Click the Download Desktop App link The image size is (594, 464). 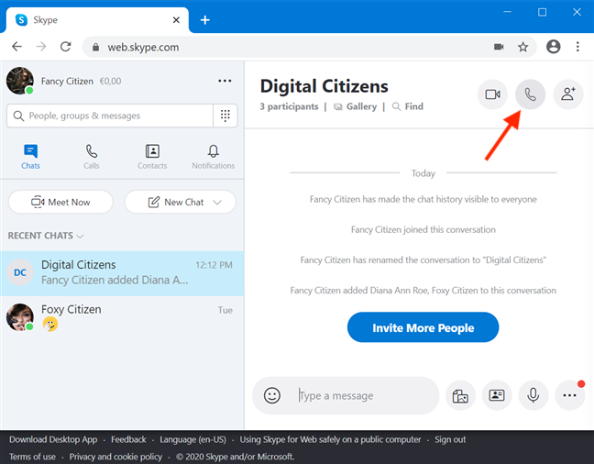click(x=53, y=439)
